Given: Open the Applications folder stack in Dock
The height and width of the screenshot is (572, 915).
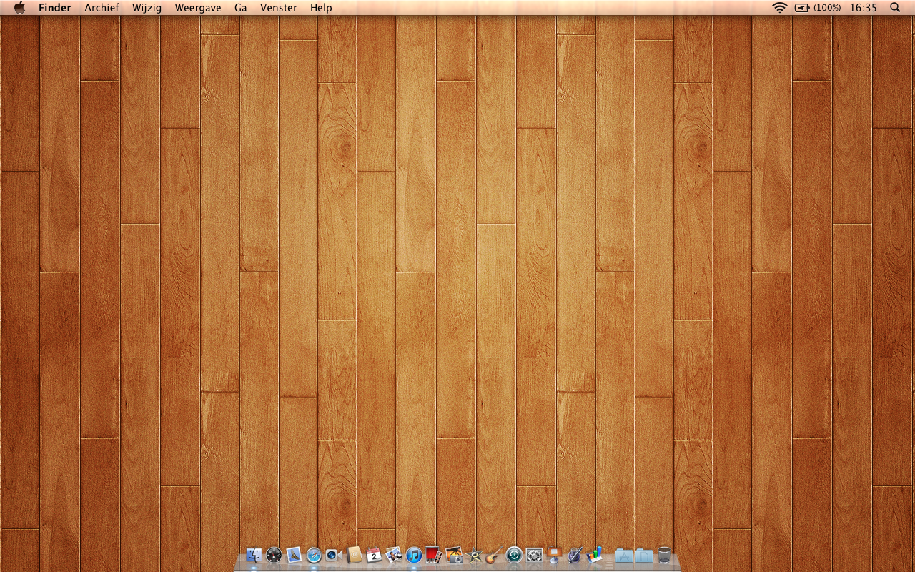Looking at the screenshot, I should point(624,555).
